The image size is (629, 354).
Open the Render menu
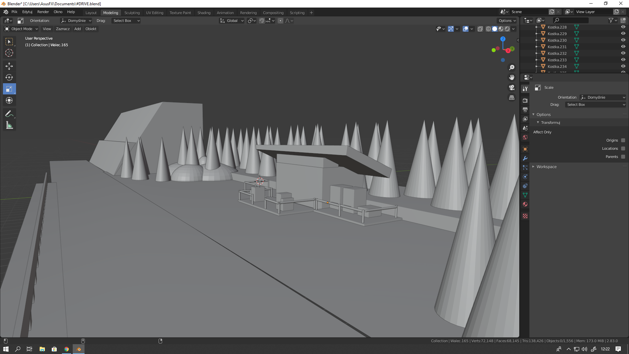pos(43,12)
